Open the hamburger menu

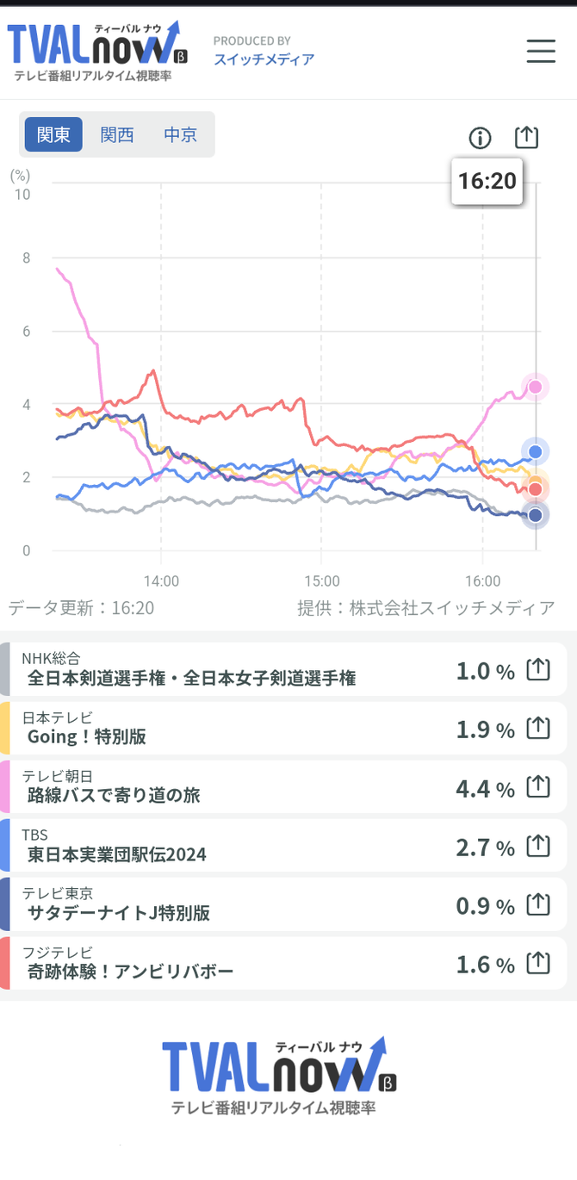pos(541,52)
